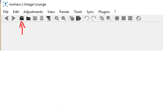Viewport: 163px width, 107px height.
Task: Click the fit-to-window view icon
Action: tap(124, 18)
